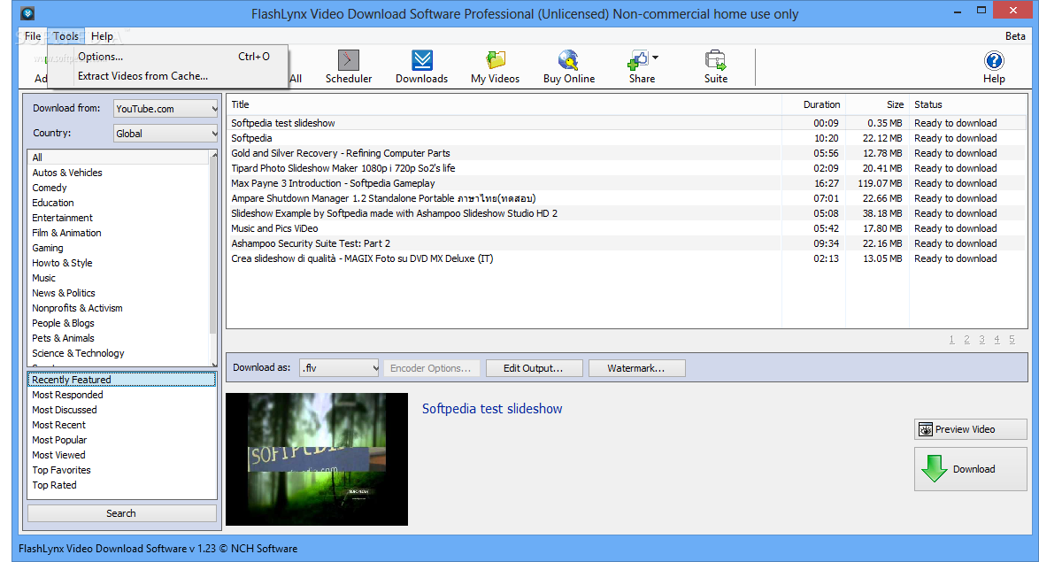Viewport: 1039px width, 562px height.
Task: Open the Tools menu
Action: [65, 36]
